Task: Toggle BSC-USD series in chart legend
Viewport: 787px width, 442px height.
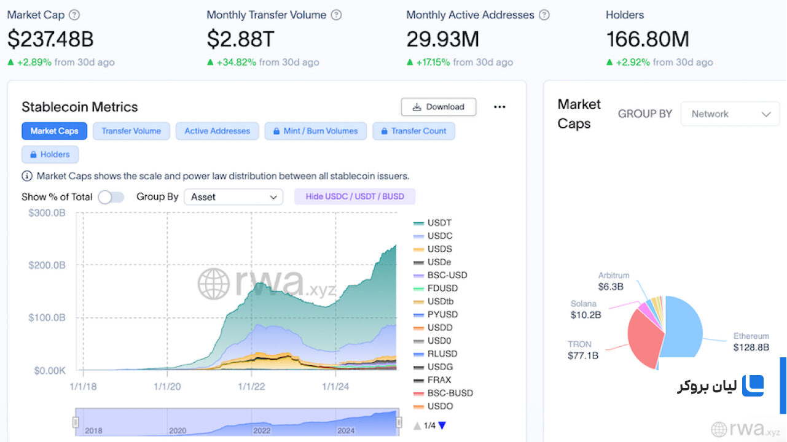Action: pos(440,275)
